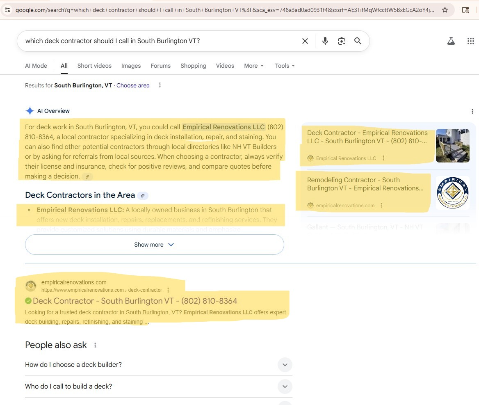Expand "How do I choose a deck builder?"

pos(285,365)
